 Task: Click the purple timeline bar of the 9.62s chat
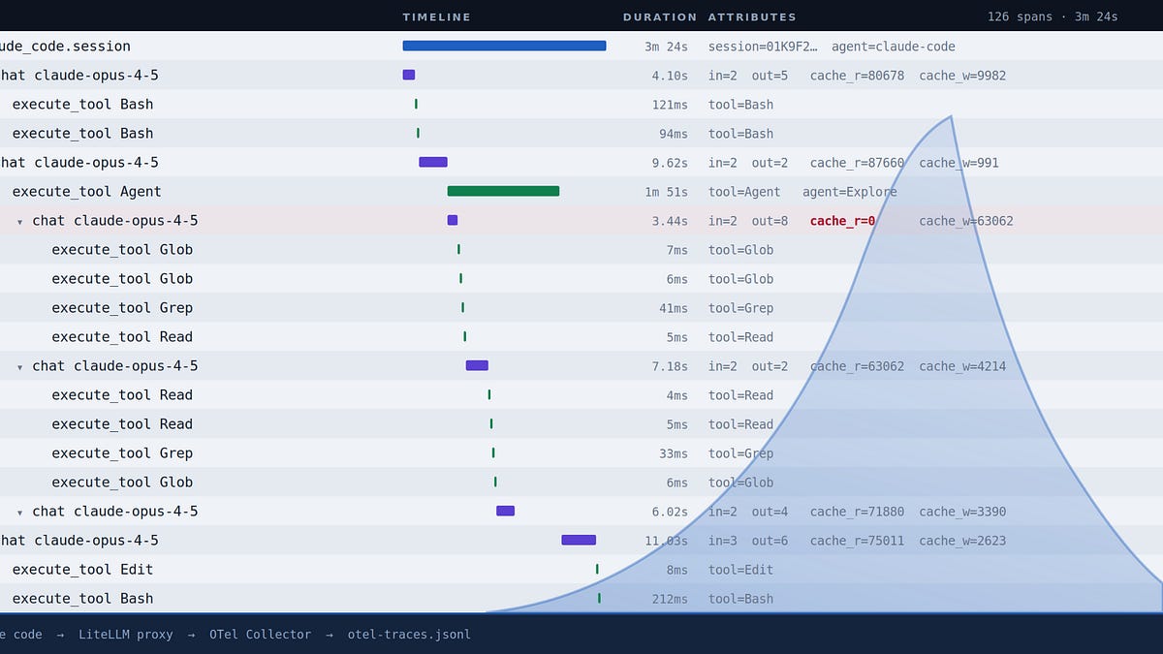433,162
